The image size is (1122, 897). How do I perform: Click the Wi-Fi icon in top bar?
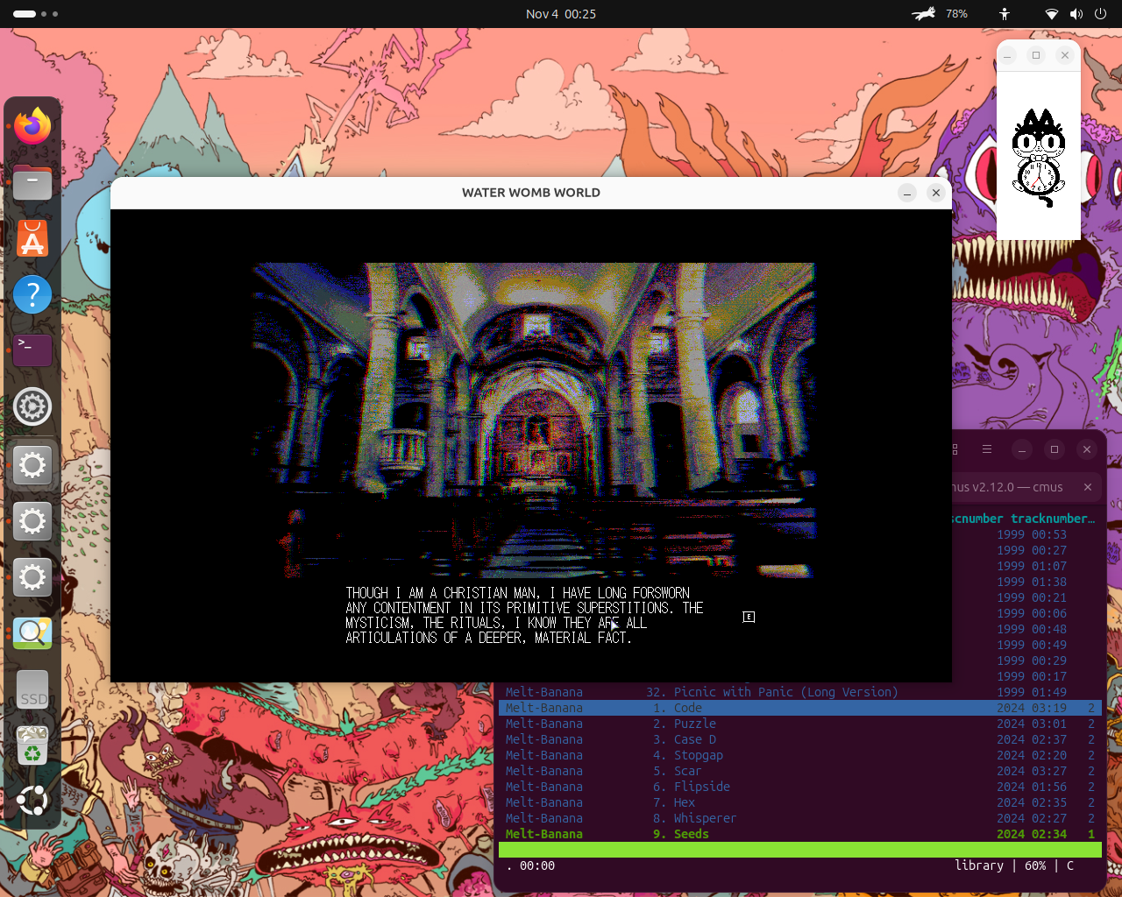(x=1052, y=14)
